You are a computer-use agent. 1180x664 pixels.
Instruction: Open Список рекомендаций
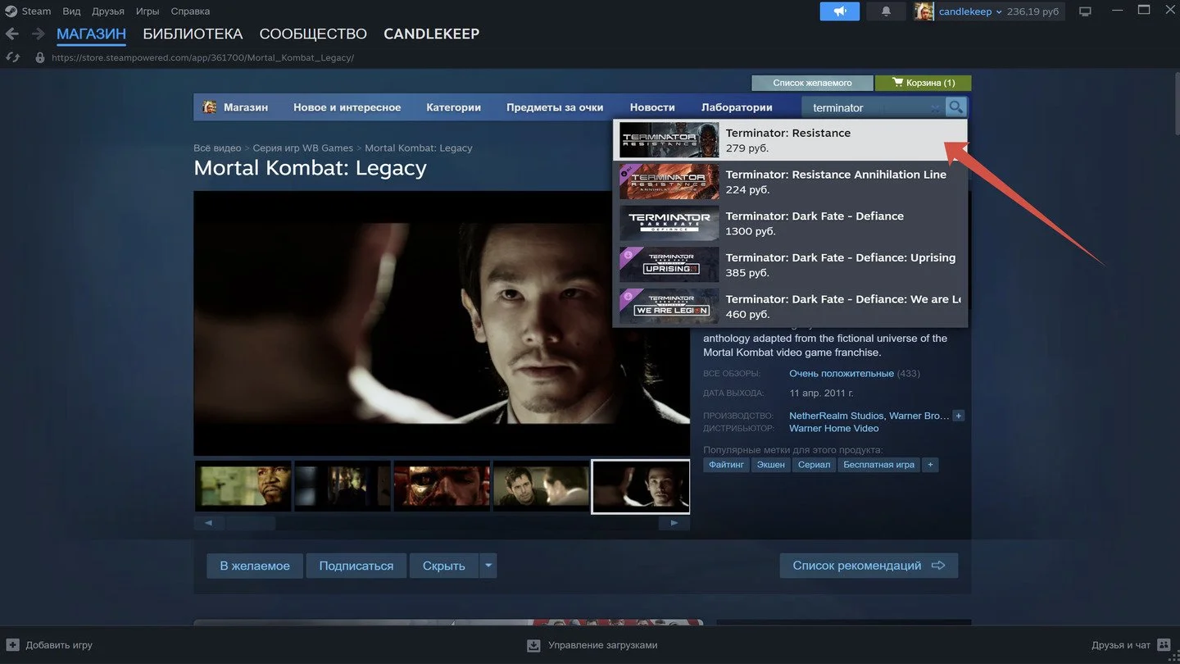tap(869, 566)
